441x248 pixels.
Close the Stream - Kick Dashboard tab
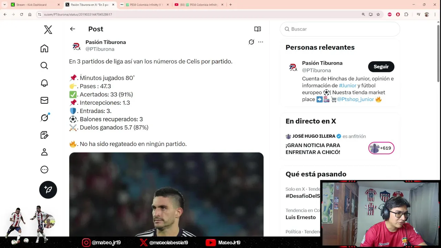click(59, 4)
